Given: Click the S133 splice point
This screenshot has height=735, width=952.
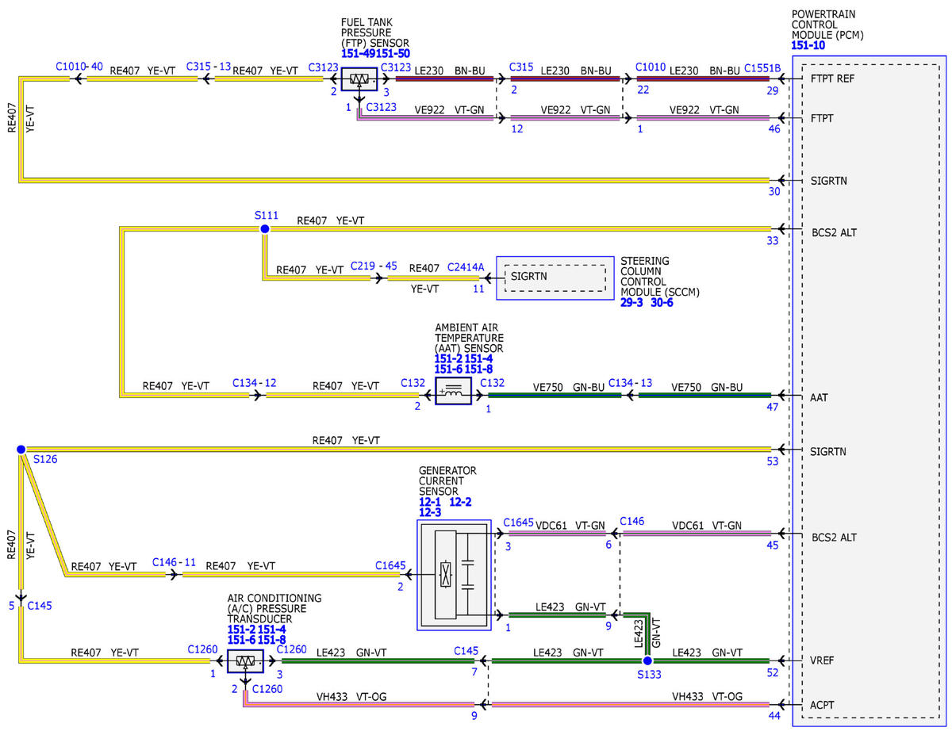Looking at the screenshot, I should 647,660.
